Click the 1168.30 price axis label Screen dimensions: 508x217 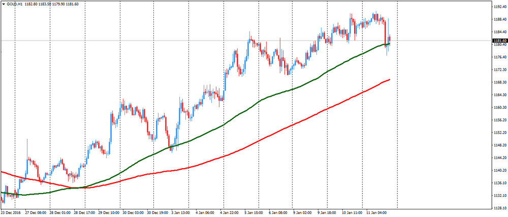tap(499, 82)
